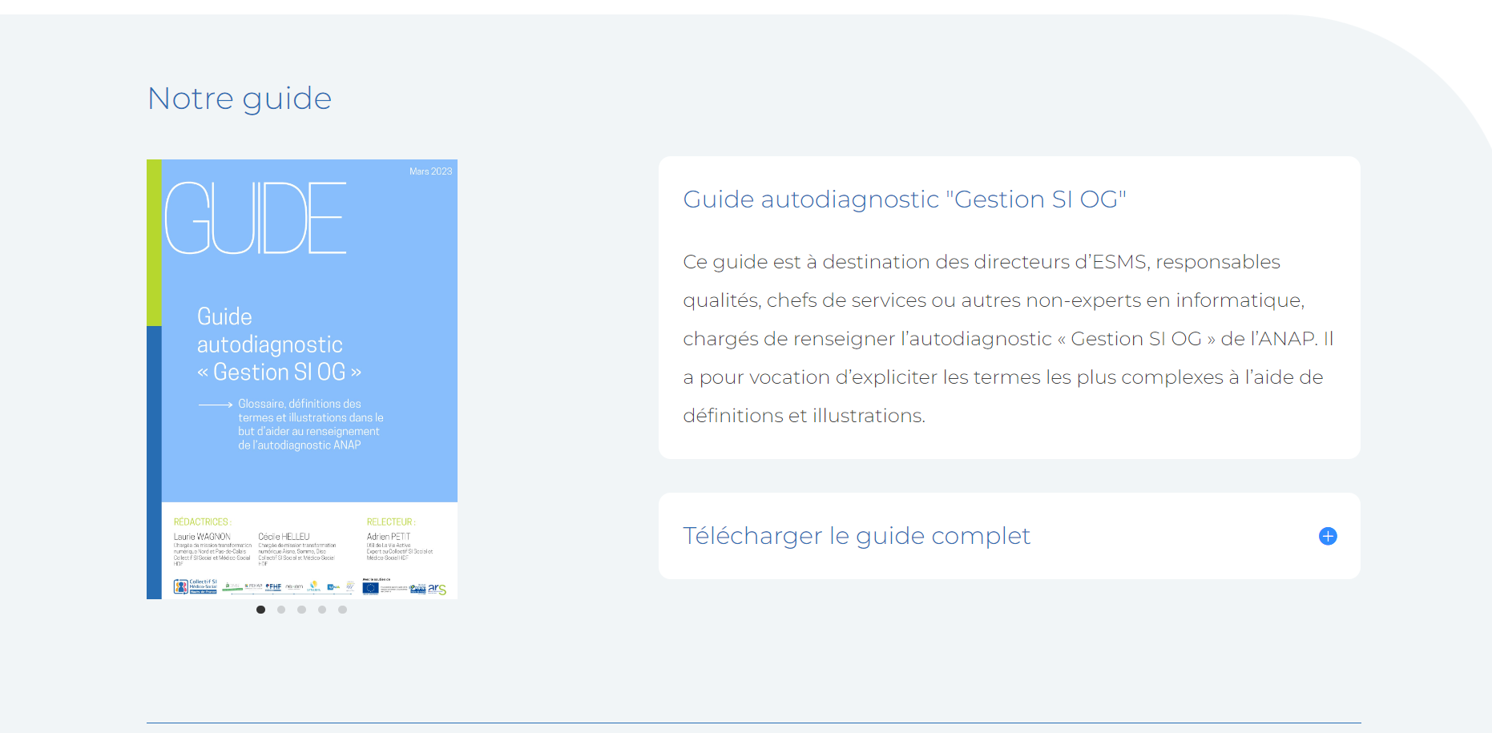Go to the fourth carousel slide dot
This screenshot has height=733, width=1492.
(322, 610)
